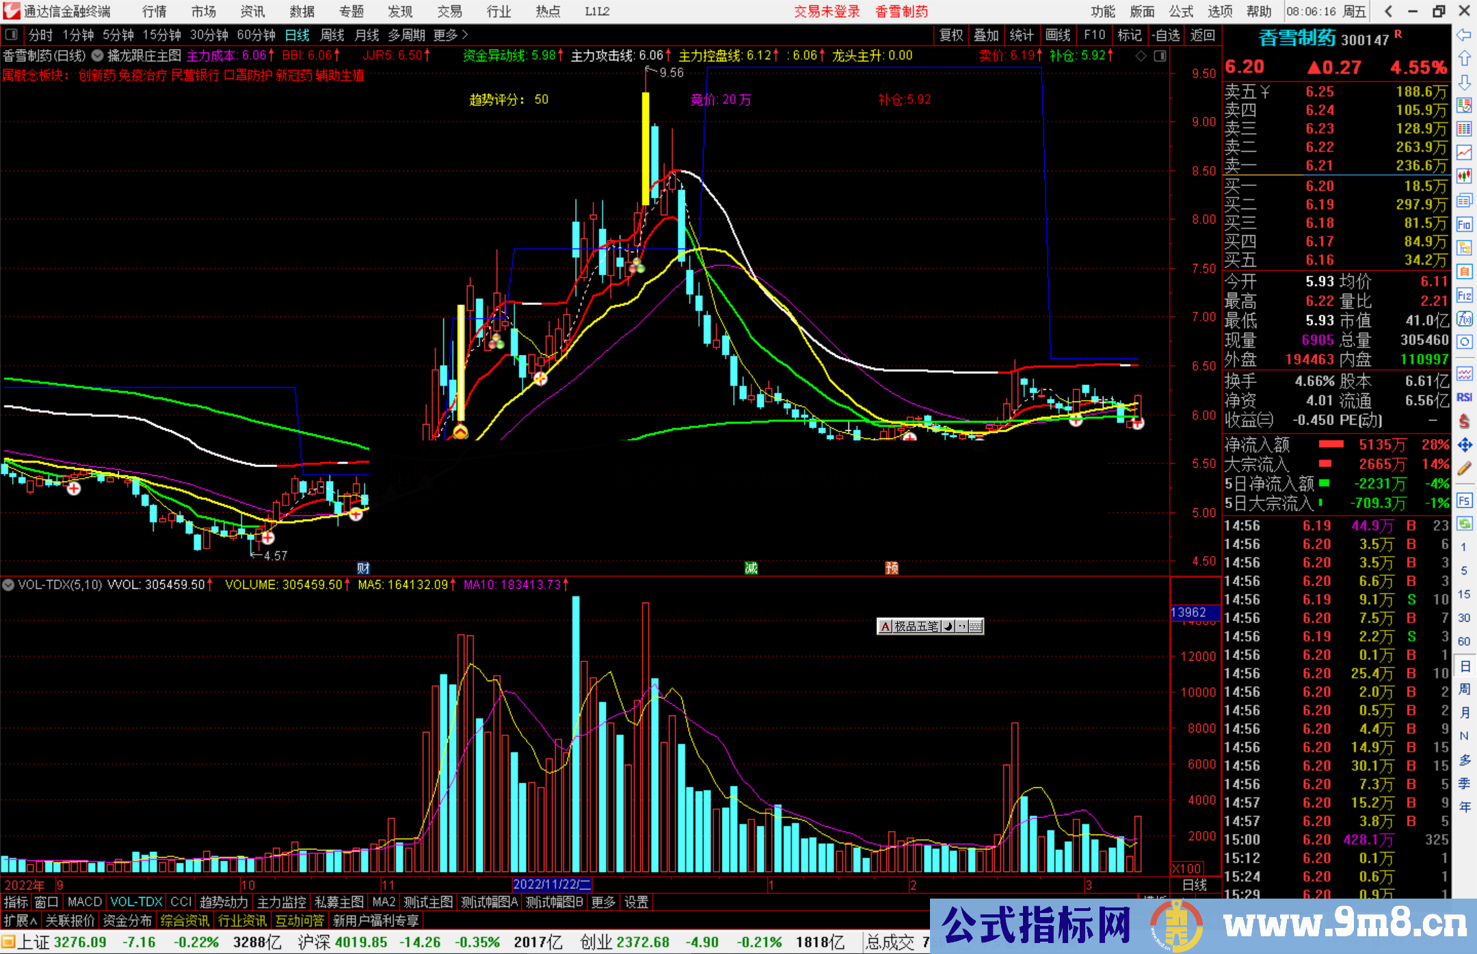Open 更多 in the indicator tab row
The image size is (1477, 954).
pos(602,902)
